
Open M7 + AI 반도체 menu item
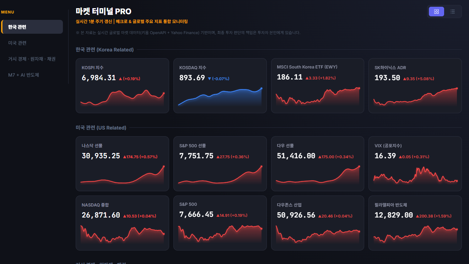tap(32, 75)
